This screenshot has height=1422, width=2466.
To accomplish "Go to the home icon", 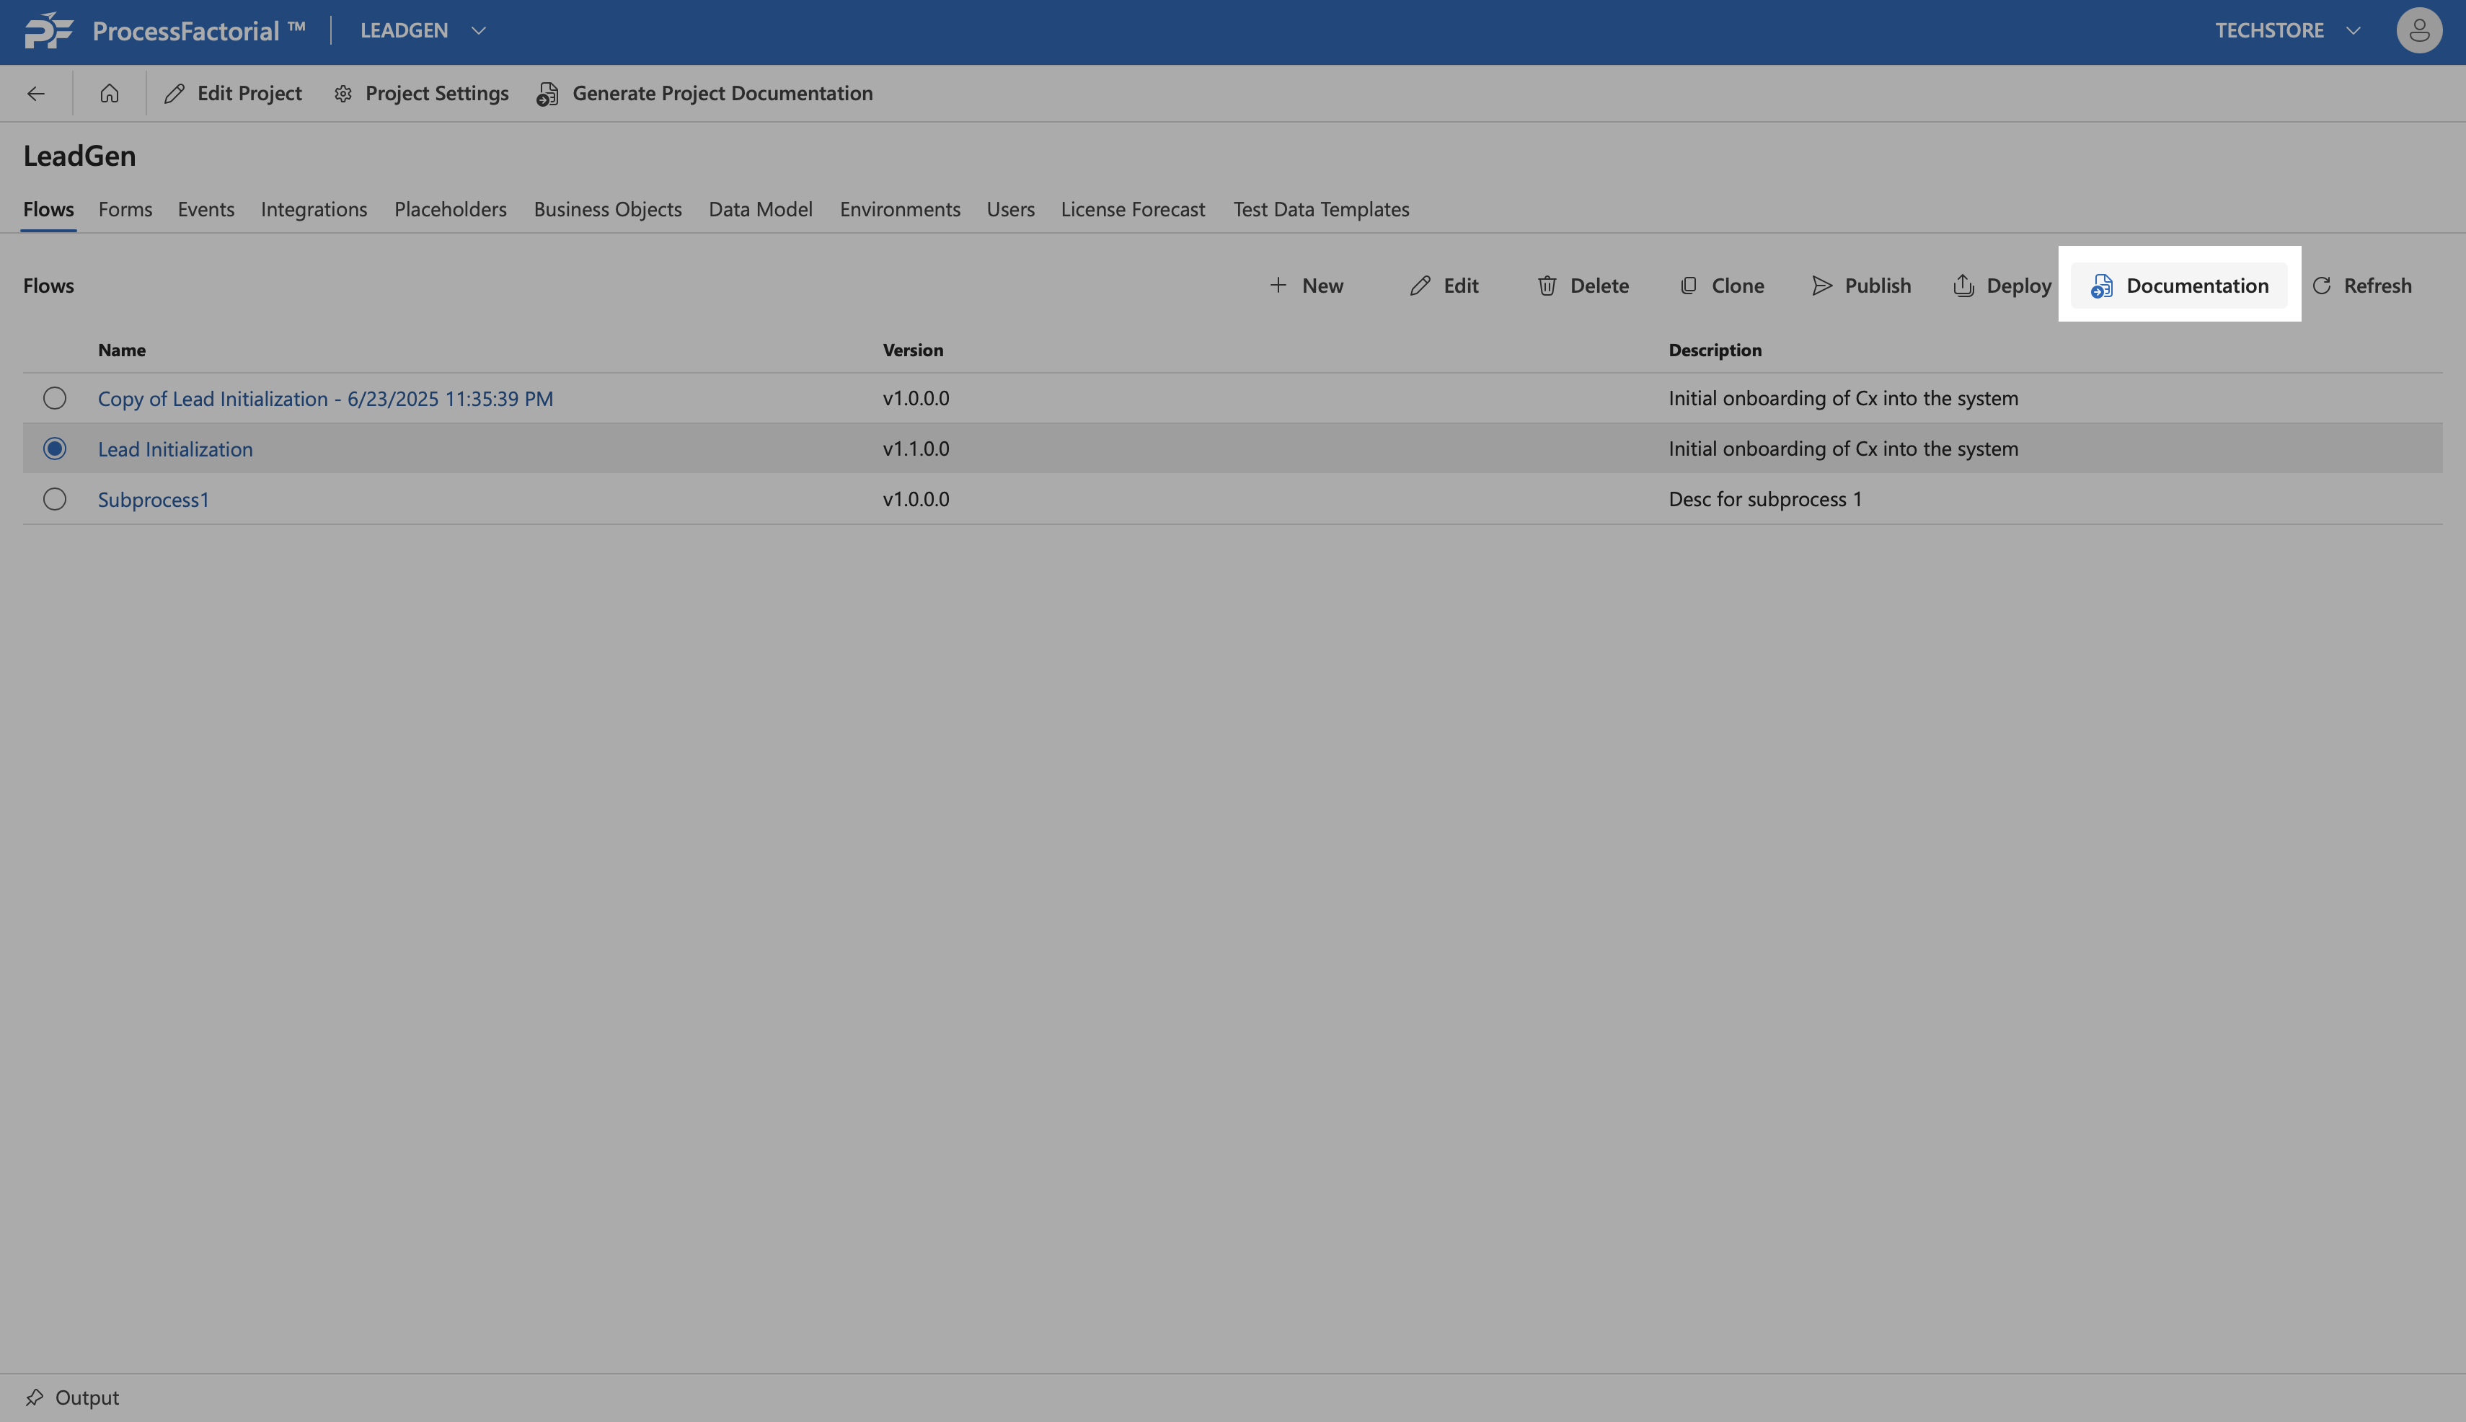I will 110,94.
